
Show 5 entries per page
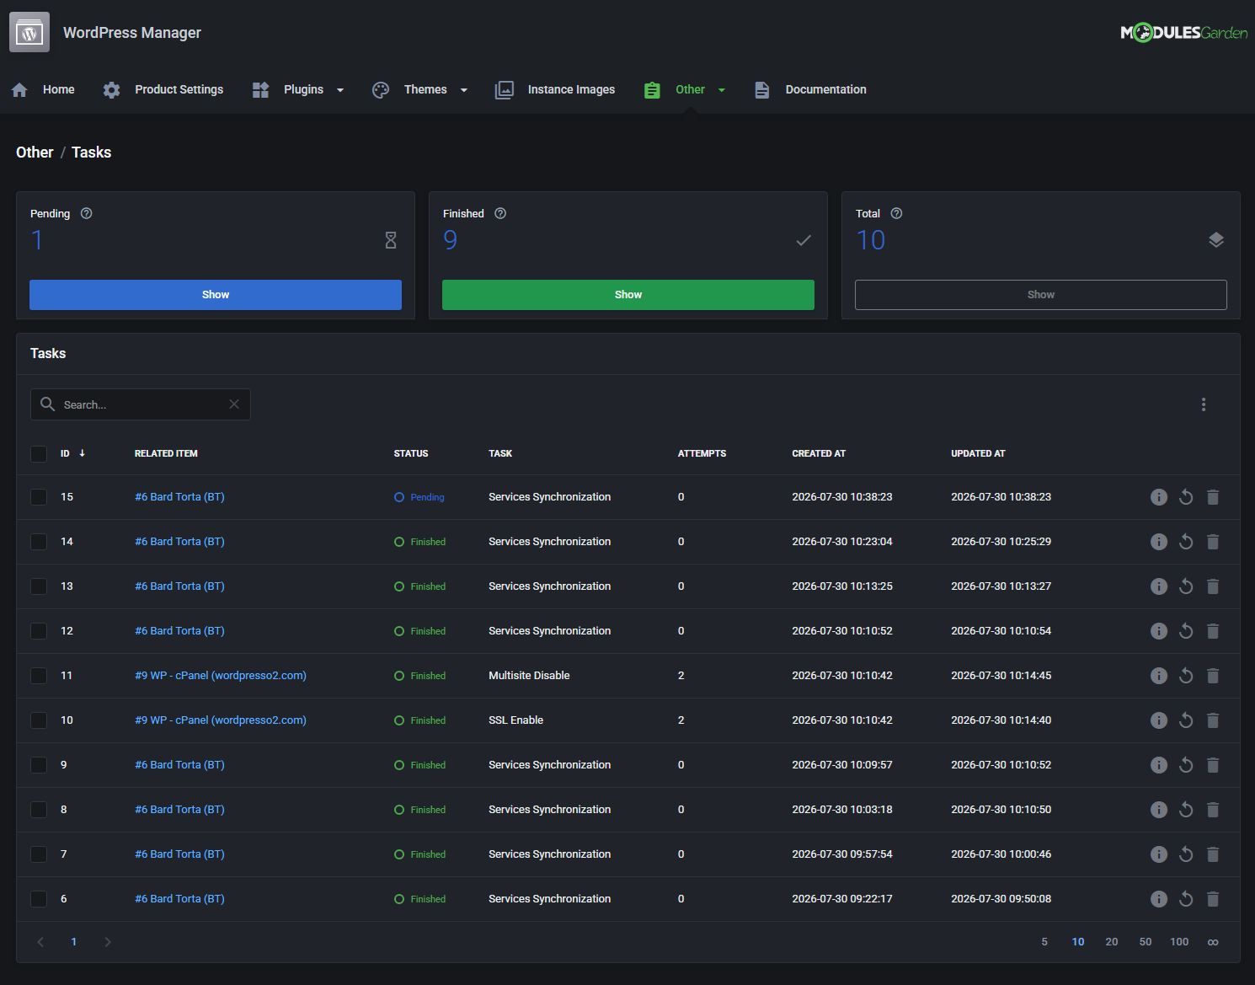point(1044,942)
